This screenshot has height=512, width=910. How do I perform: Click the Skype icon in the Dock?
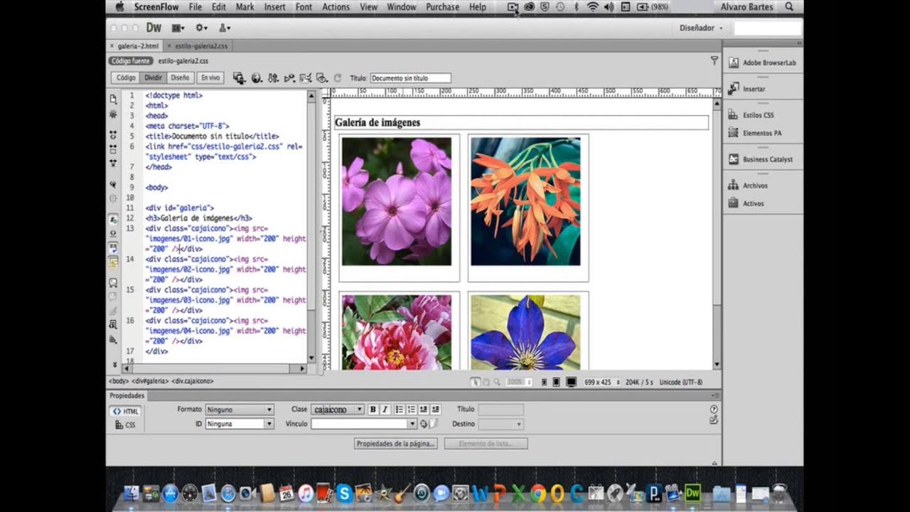pos(345,493)
